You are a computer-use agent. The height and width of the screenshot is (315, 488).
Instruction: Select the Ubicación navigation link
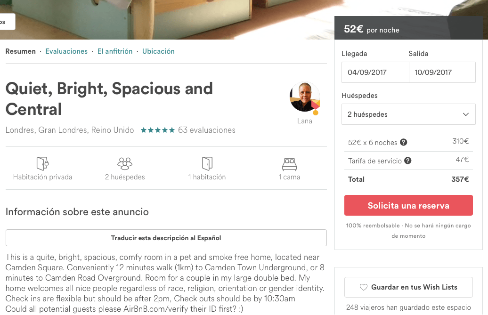pos(158,51)
